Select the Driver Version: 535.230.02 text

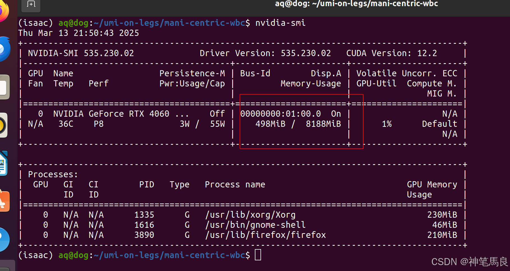[265, 53]
